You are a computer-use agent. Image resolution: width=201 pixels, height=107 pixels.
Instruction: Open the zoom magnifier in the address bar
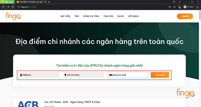pyautogui.click(x=170, y=7)
